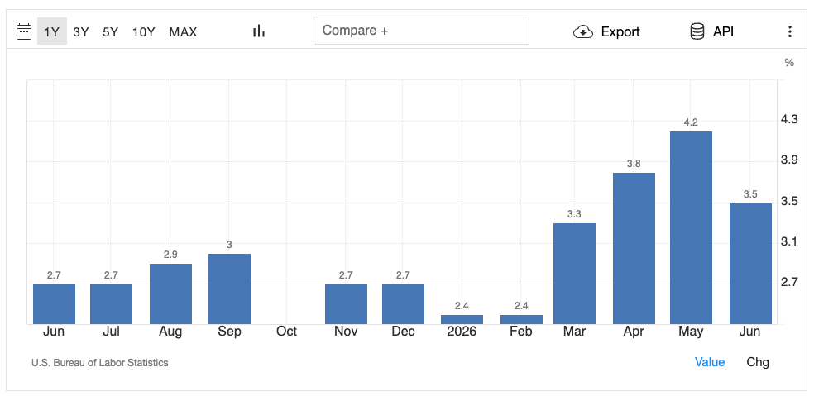Click the May bar labeled 4.2

(691, 228)
